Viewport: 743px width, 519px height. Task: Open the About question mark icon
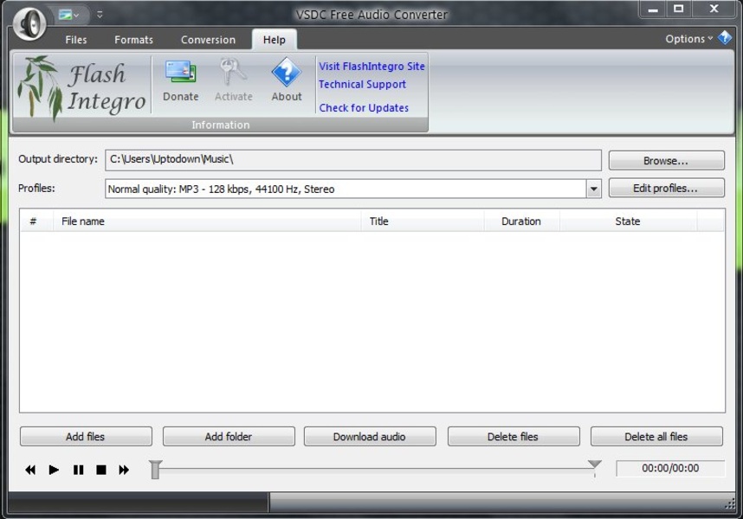click(287, 72)
